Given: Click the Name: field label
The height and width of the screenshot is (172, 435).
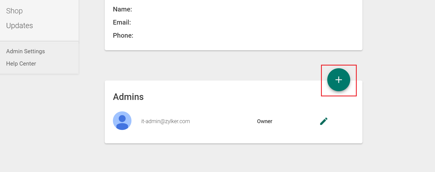Looking at the screenshot, I should pos(122,9).
